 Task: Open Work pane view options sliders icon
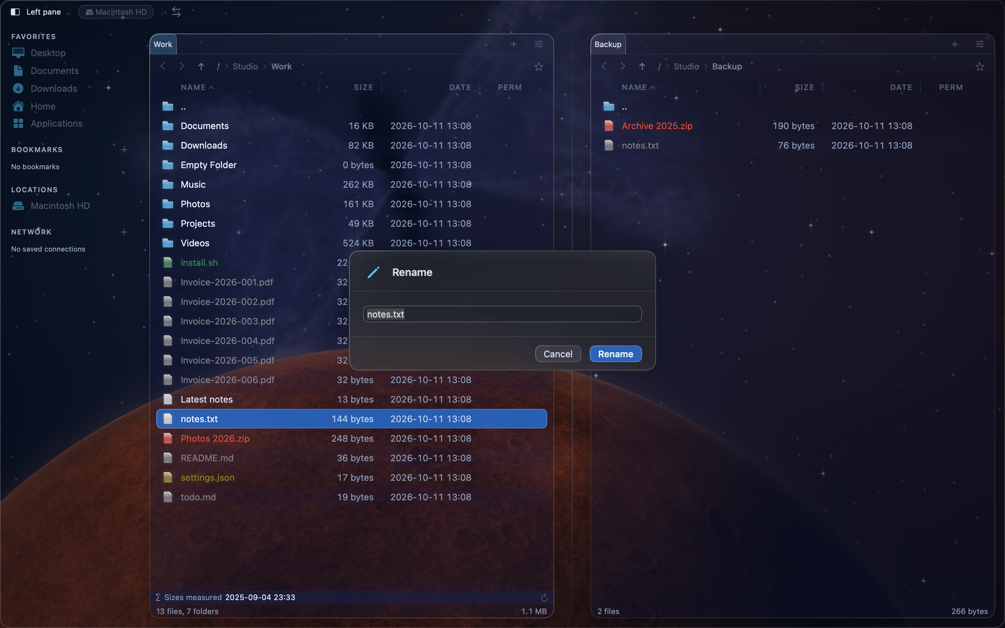click(x=539, y=44)
